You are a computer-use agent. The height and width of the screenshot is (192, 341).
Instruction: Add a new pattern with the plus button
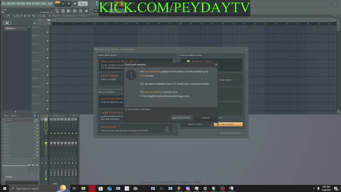[x=15, y=112]
